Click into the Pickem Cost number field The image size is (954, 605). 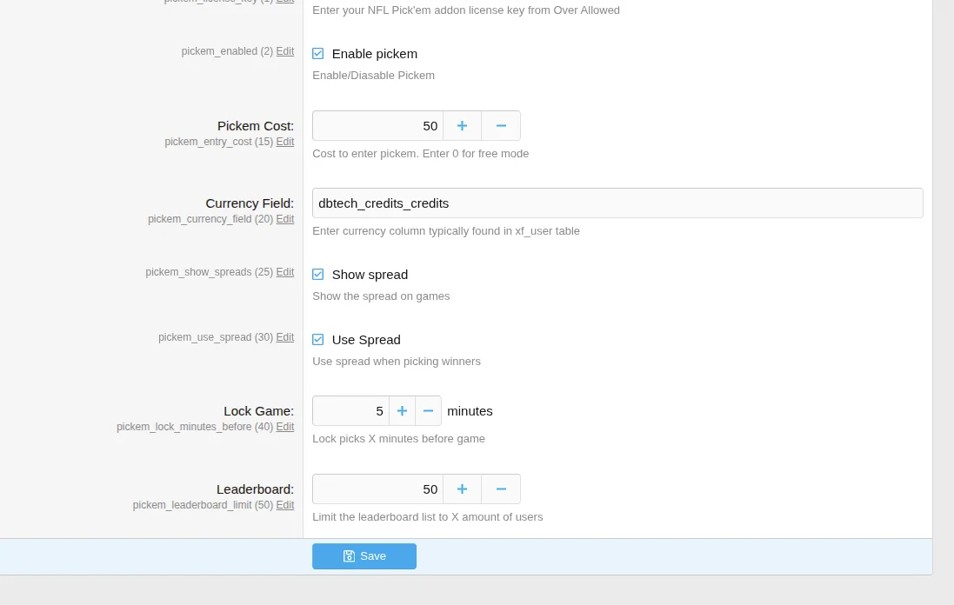tap(378, 126)
